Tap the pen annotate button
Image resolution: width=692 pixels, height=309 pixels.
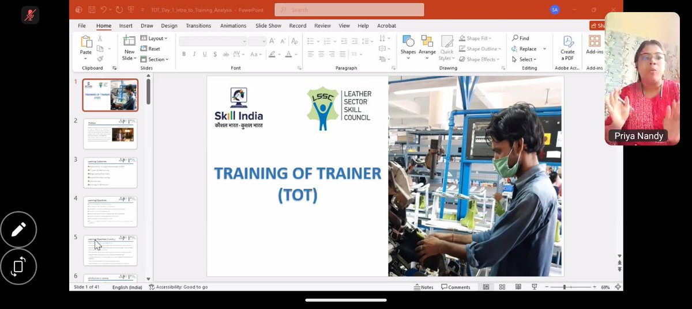pyautogui.click(x=18, y=230)
